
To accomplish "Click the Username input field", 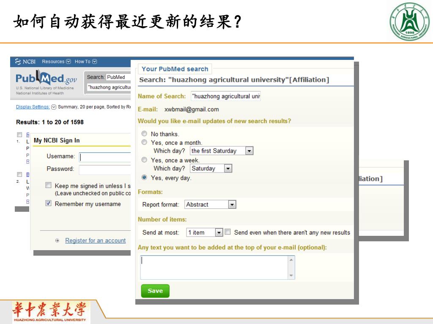I will tap(105, 157).
